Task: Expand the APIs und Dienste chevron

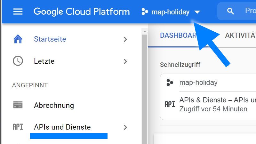Action: click(x=125, y=127)
